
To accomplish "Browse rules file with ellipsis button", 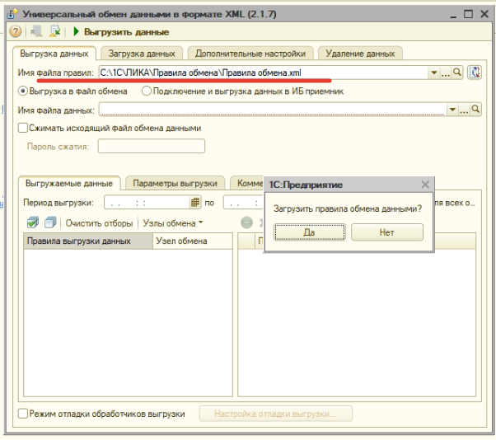I will click(446, 73).
